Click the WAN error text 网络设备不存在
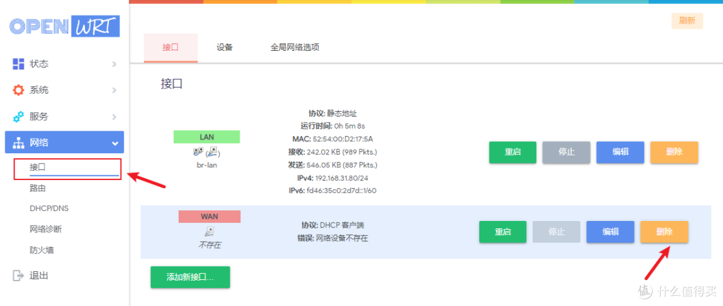Viewport: 723px width, 306px height. (x=341, y=238)
